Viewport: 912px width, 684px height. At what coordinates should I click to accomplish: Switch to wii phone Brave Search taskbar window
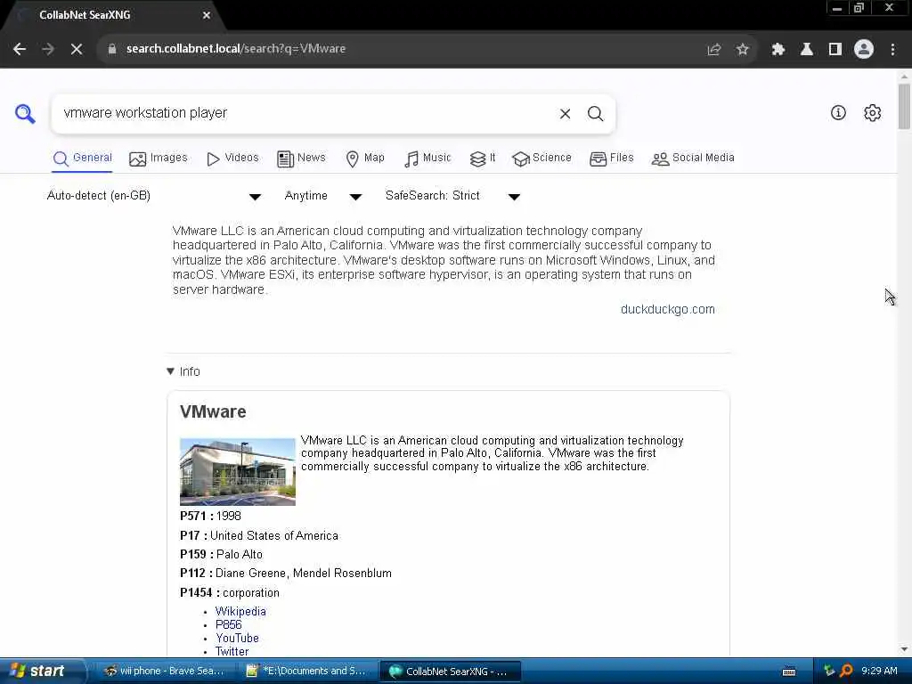click(x=164, y=672)
